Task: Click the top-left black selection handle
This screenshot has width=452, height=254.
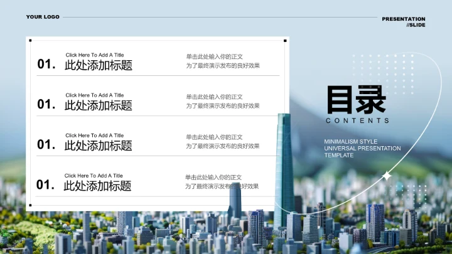Action: (30, 41)
